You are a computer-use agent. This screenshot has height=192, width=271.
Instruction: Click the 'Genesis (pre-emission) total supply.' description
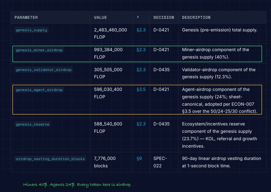220,30
